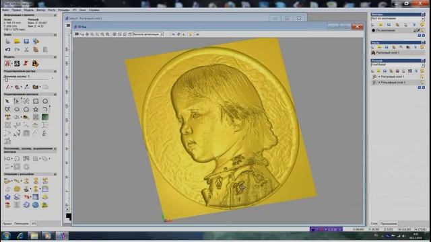Choose the circle vector tool
431x242 pixels.
pyautogui.click(x=45, y=102)
